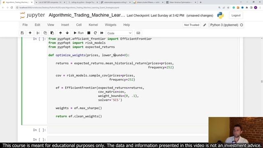Click the Last Checkpoint text
The image size is (263, 148).
155,16
